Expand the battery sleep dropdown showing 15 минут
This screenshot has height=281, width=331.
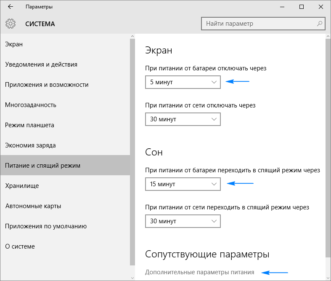pos(183,184)
